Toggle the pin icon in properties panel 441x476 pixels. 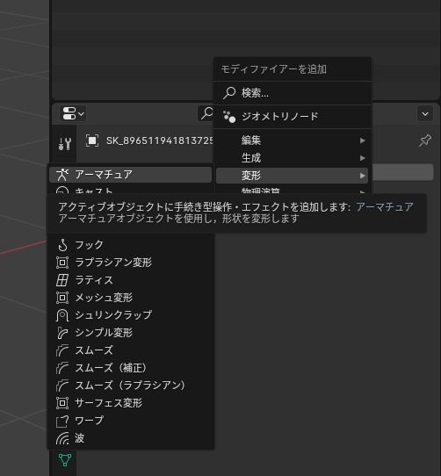pos(425,141)
